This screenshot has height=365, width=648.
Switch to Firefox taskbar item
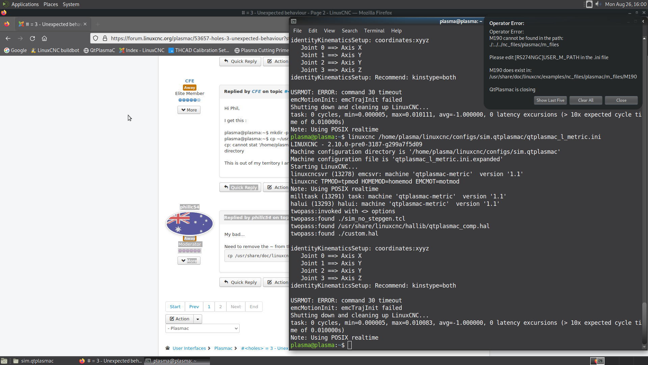click(111, 361)
